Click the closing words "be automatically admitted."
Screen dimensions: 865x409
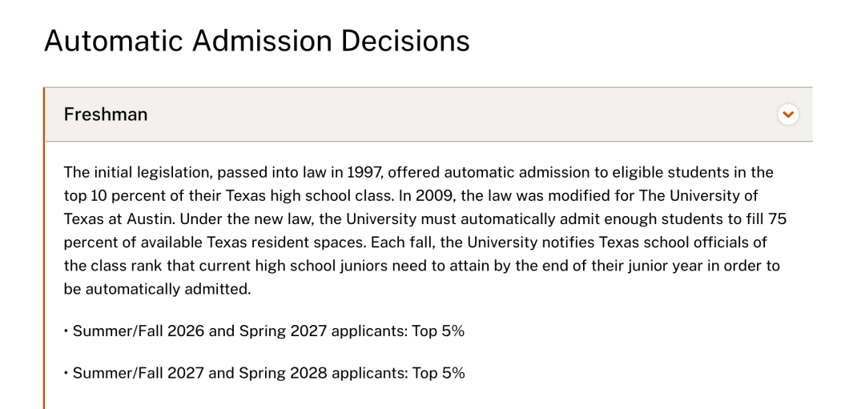157,290
